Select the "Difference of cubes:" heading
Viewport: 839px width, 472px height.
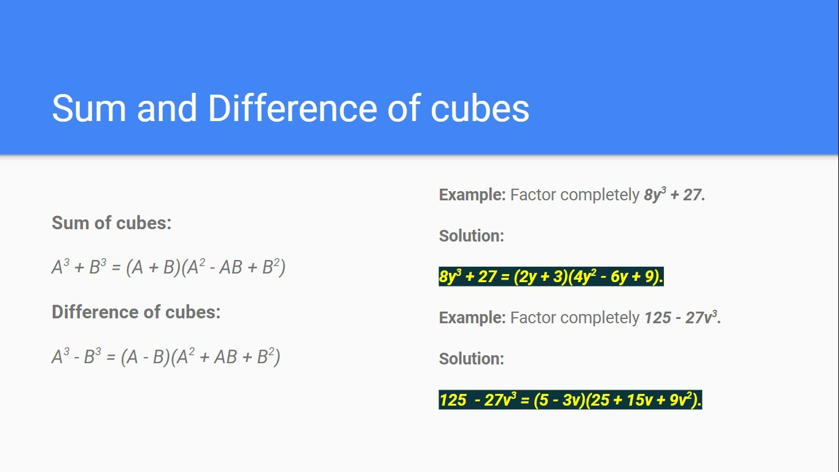tap(136, 312)
